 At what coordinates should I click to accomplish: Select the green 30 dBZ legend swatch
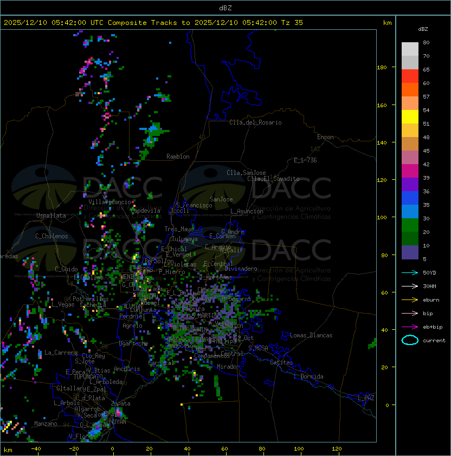tap(410, 225)
